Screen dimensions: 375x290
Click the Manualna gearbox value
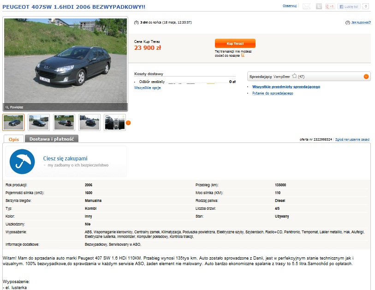[x=93, y=201]
